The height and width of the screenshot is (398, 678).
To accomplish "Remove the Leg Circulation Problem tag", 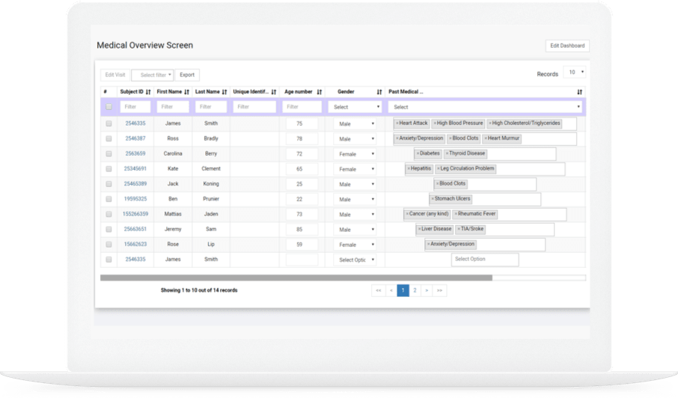I will 438,169.
